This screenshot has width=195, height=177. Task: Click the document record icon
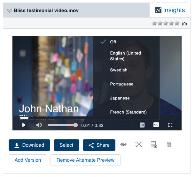tap(154, 144)
